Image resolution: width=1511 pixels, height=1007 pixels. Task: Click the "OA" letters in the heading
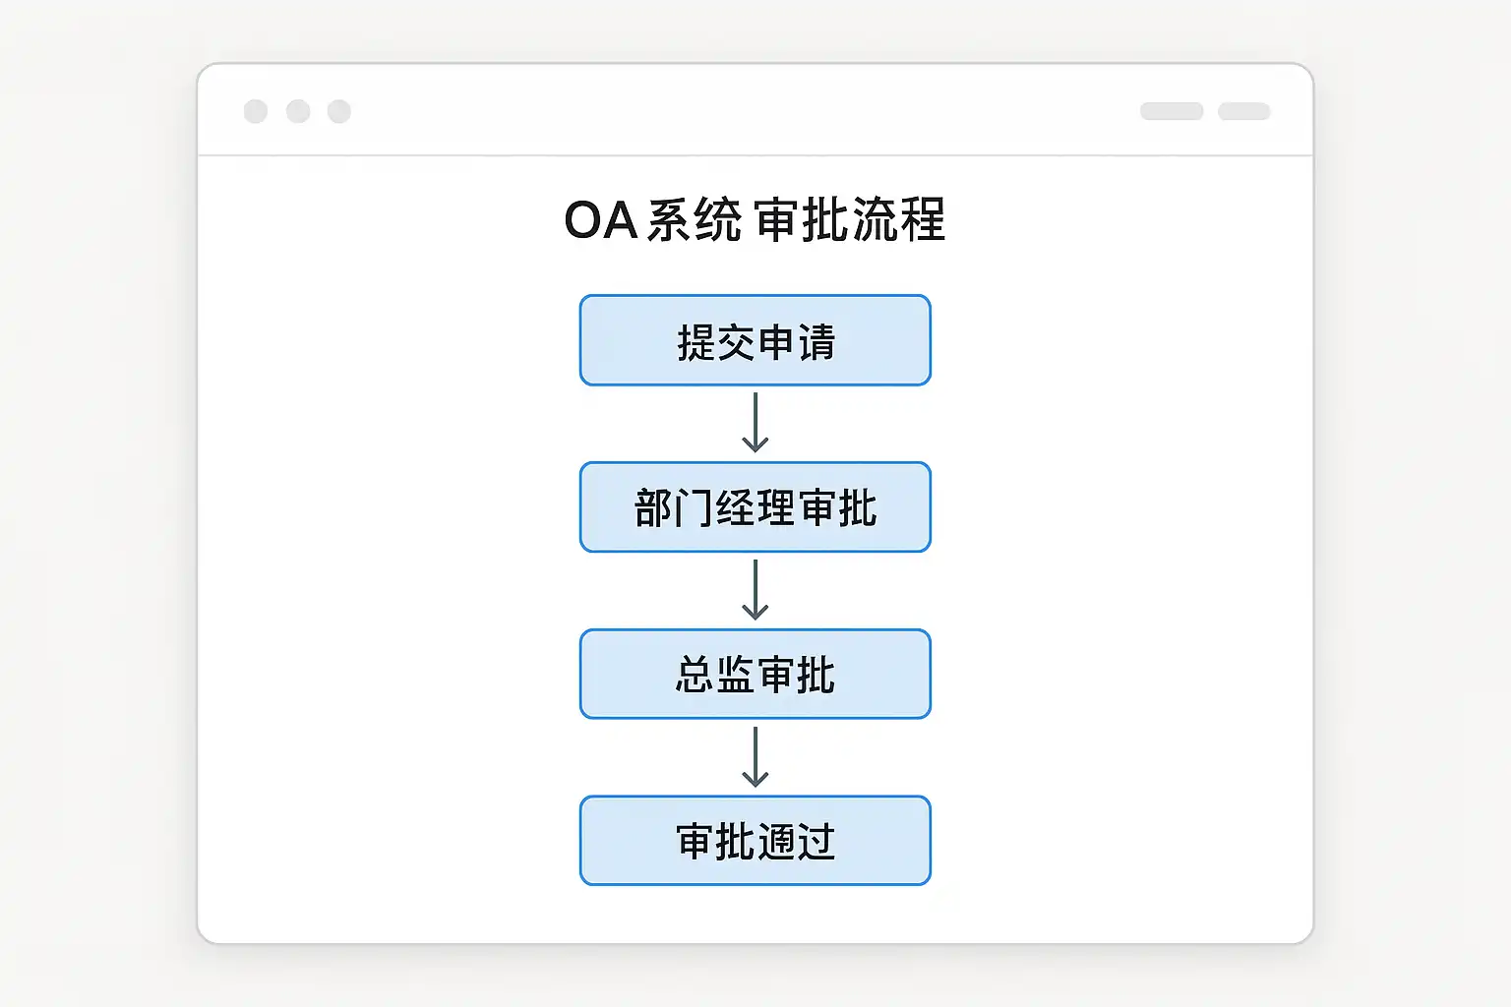pos(601,220)
